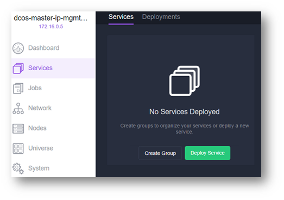
Task: Open the Network topology icon
Action: [18, 109]
